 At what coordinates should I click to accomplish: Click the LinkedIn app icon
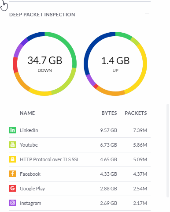click(x=12, y=130)
